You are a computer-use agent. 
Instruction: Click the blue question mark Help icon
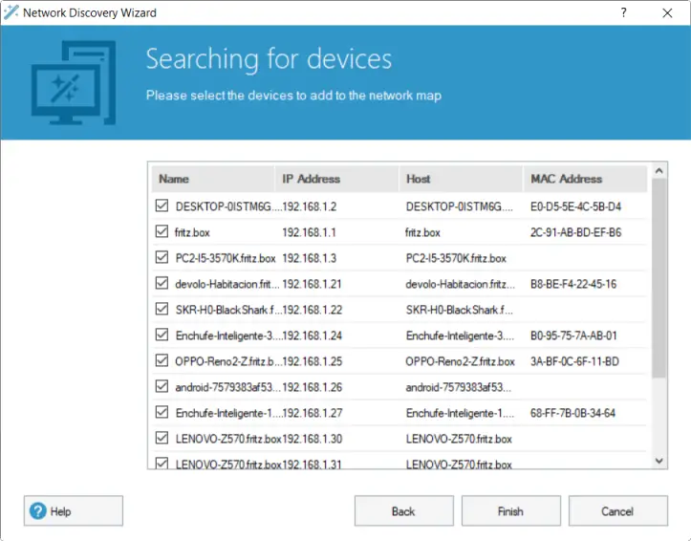coord(39,511)
